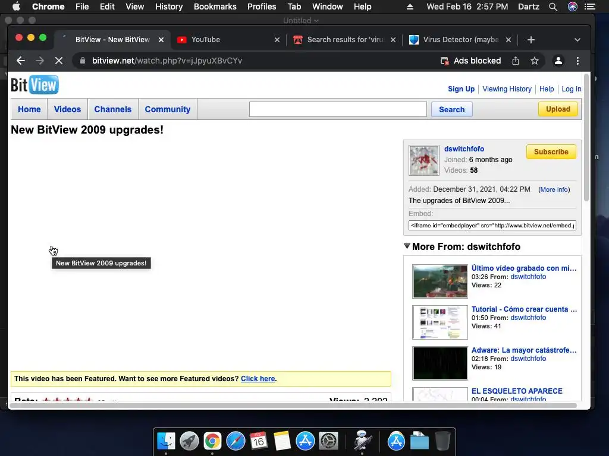The height and width of the screenshot is (456, 609).
Task: Click the share page icon
Action: point(516,61)
